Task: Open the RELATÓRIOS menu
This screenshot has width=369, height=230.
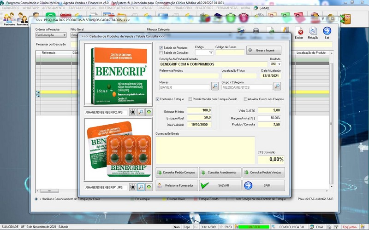Action: pos(204,8)
